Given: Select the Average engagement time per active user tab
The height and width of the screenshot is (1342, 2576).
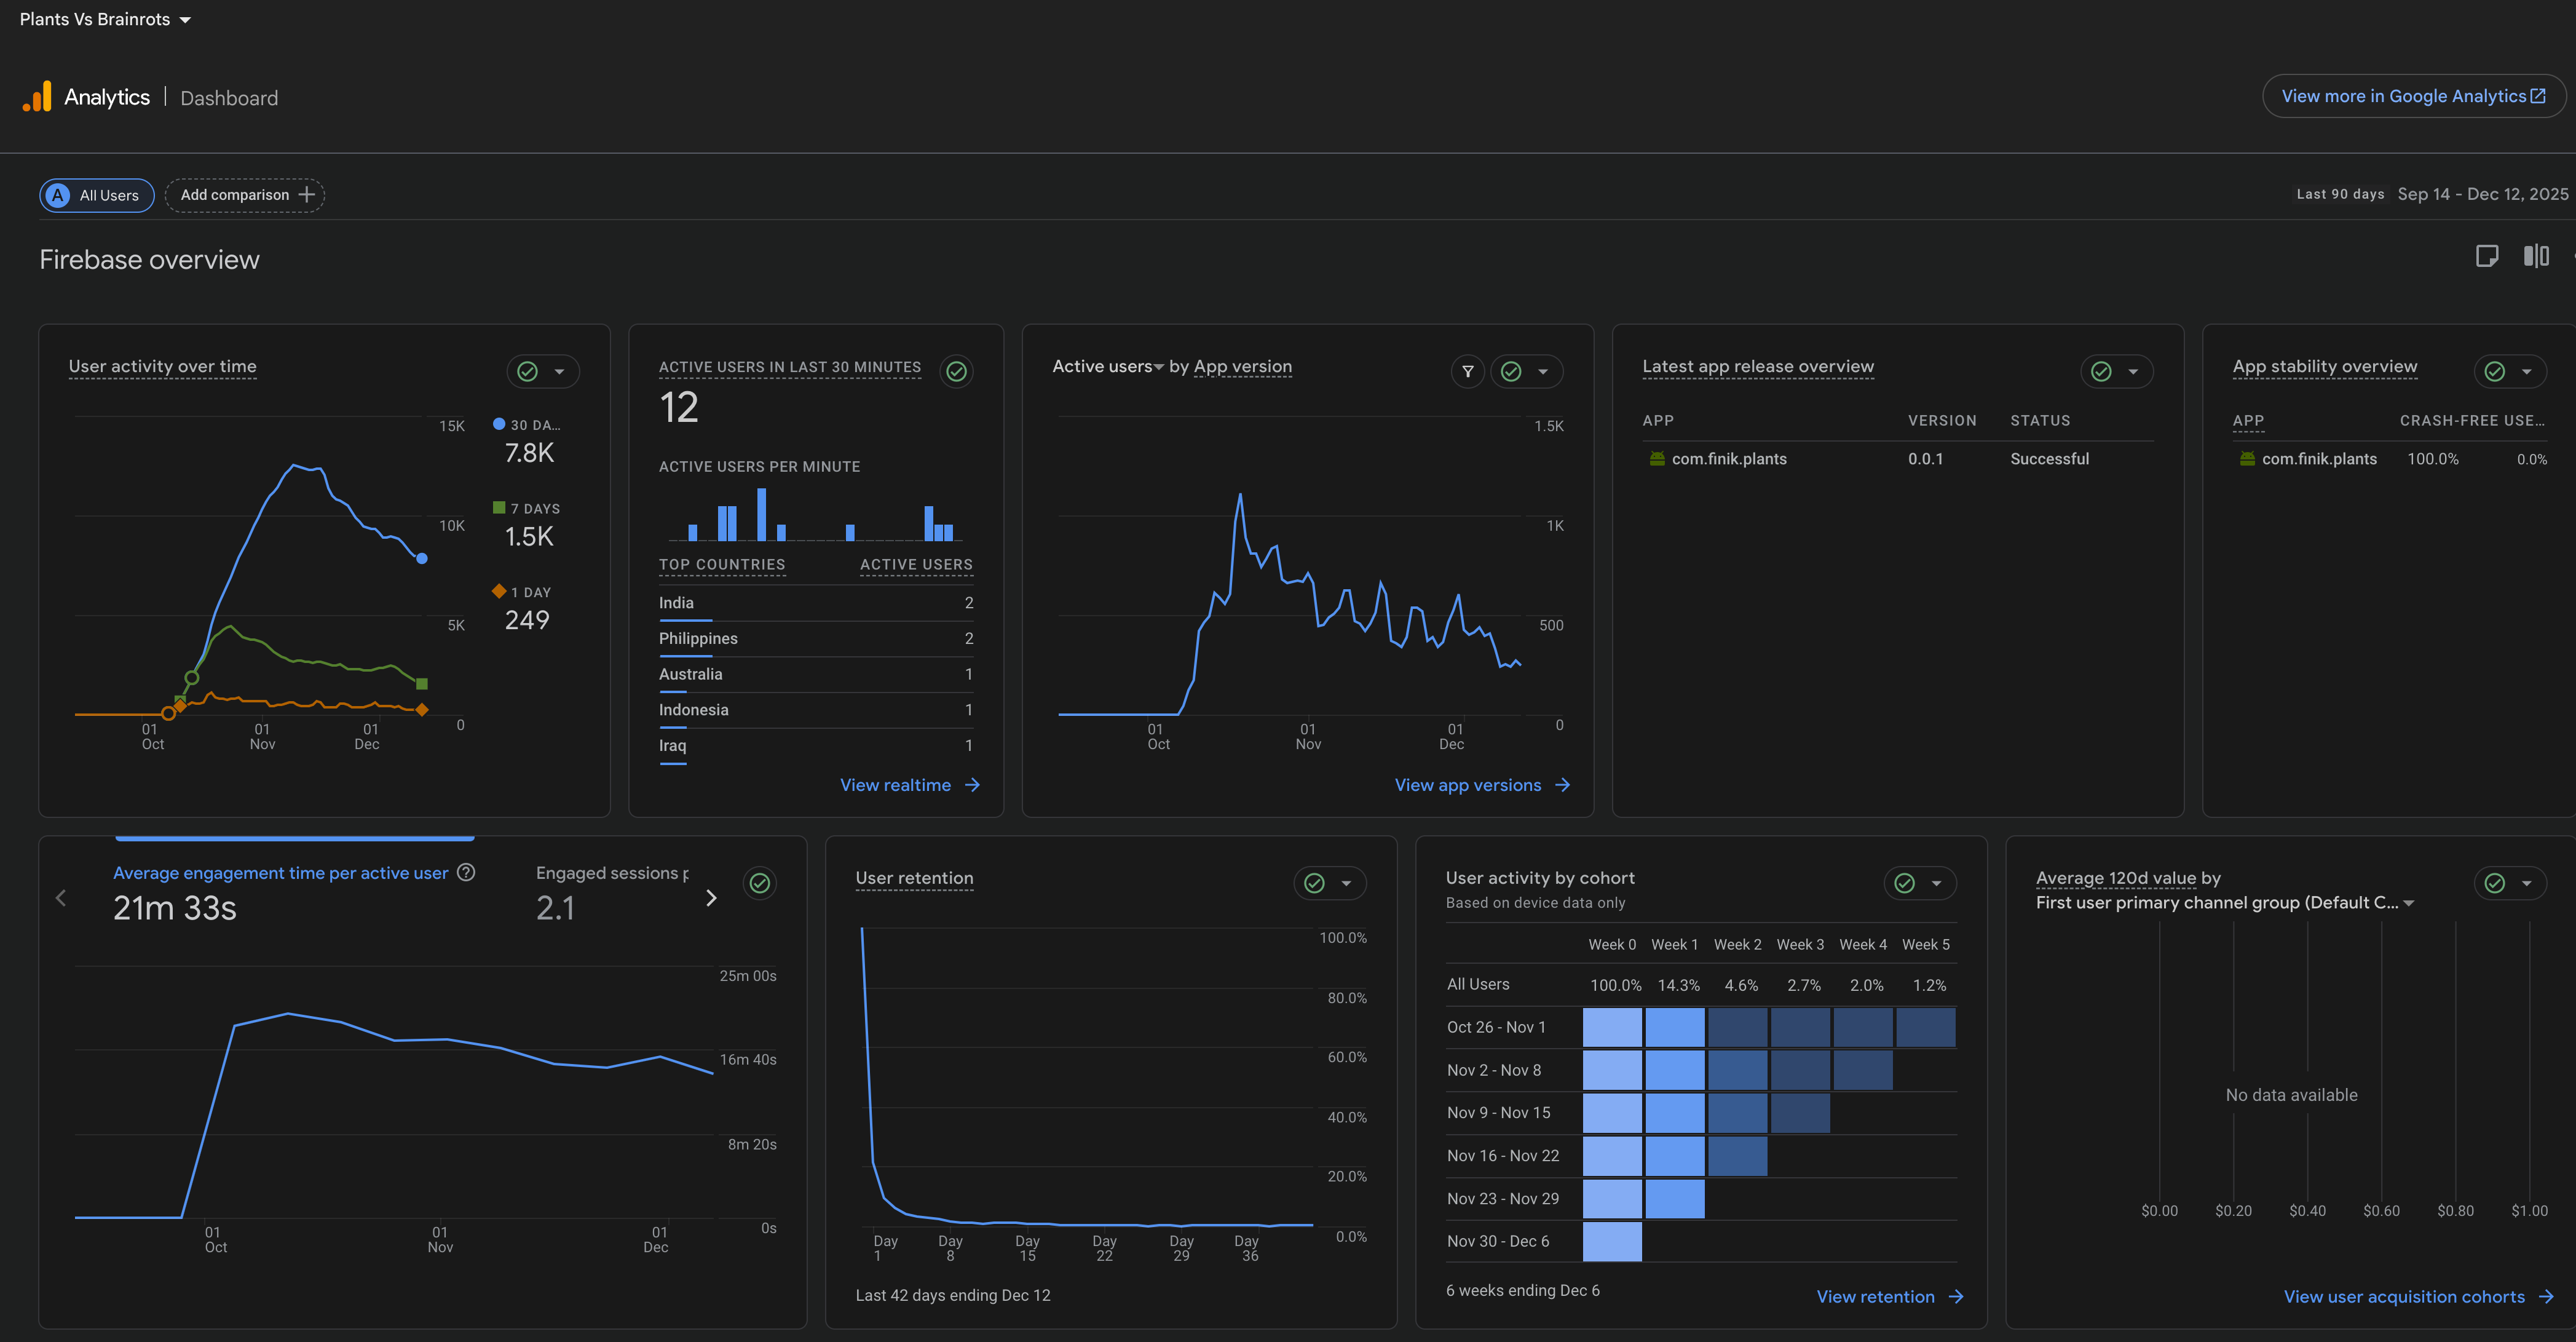Looking at the screenshot, I should click(x=280, y=873).
